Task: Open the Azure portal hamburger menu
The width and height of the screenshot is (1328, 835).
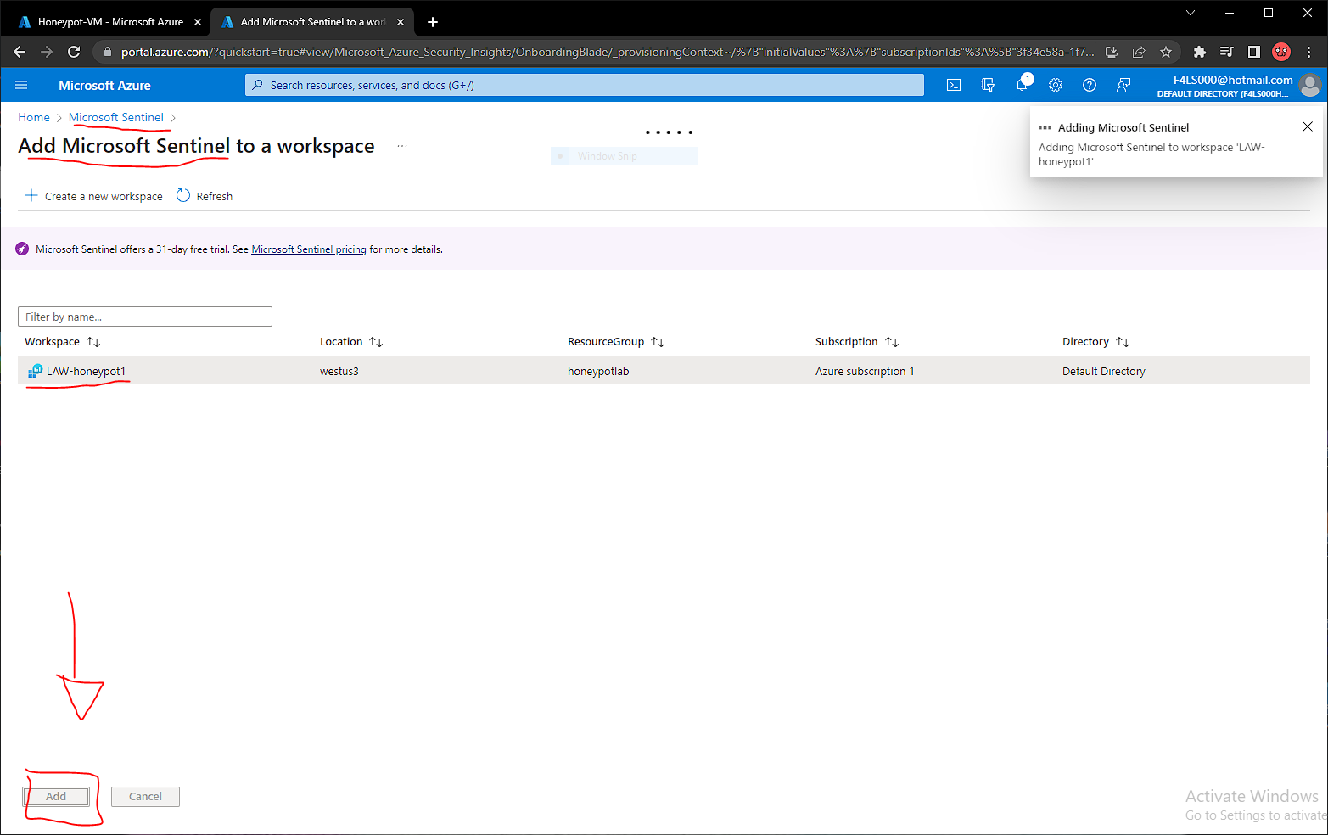Action: 21,85
